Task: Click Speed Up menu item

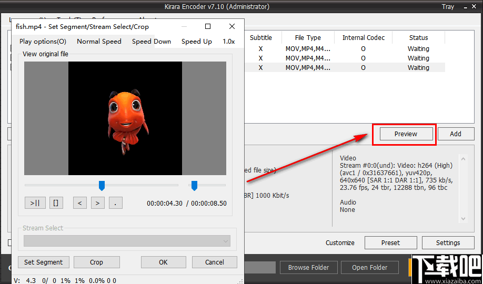Action: (x=197, y=41)
